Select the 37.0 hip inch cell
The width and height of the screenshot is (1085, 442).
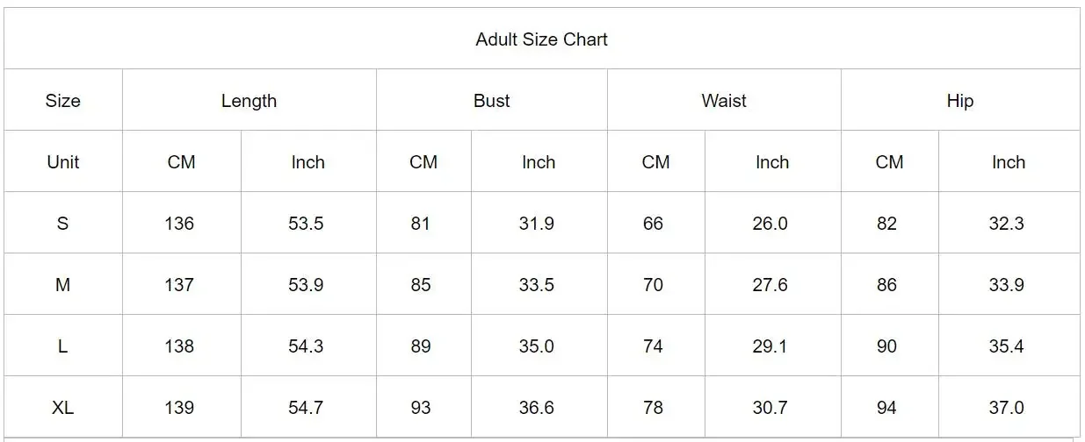pyautogui.click(x=1009, y=407)
